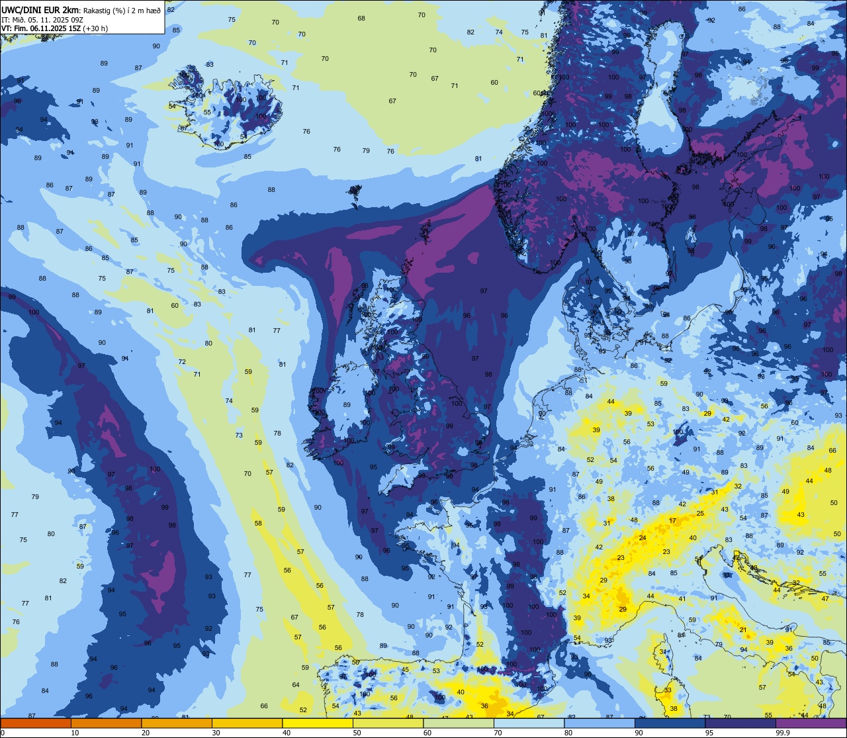847x738 pixels.
Task: Click the legend tick label 10
Action: [x=75, y=733]
